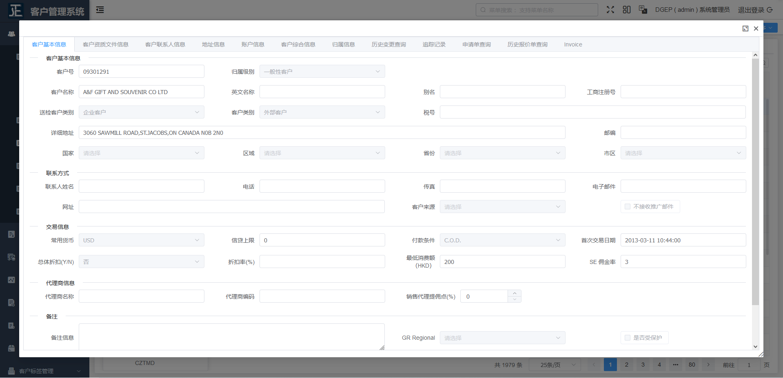
Task: Click the 客户名称 input field
Action: pos(142,92)
